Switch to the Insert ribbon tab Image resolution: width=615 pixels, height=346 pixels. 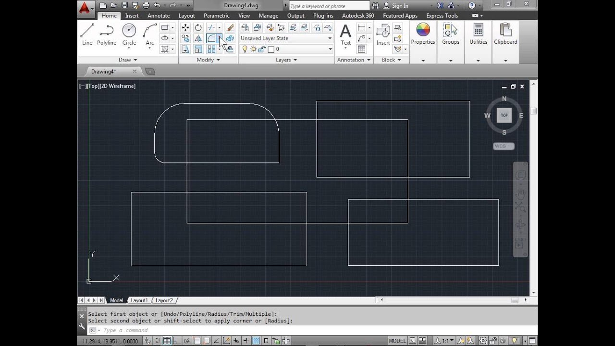click(x=132, y=15)
